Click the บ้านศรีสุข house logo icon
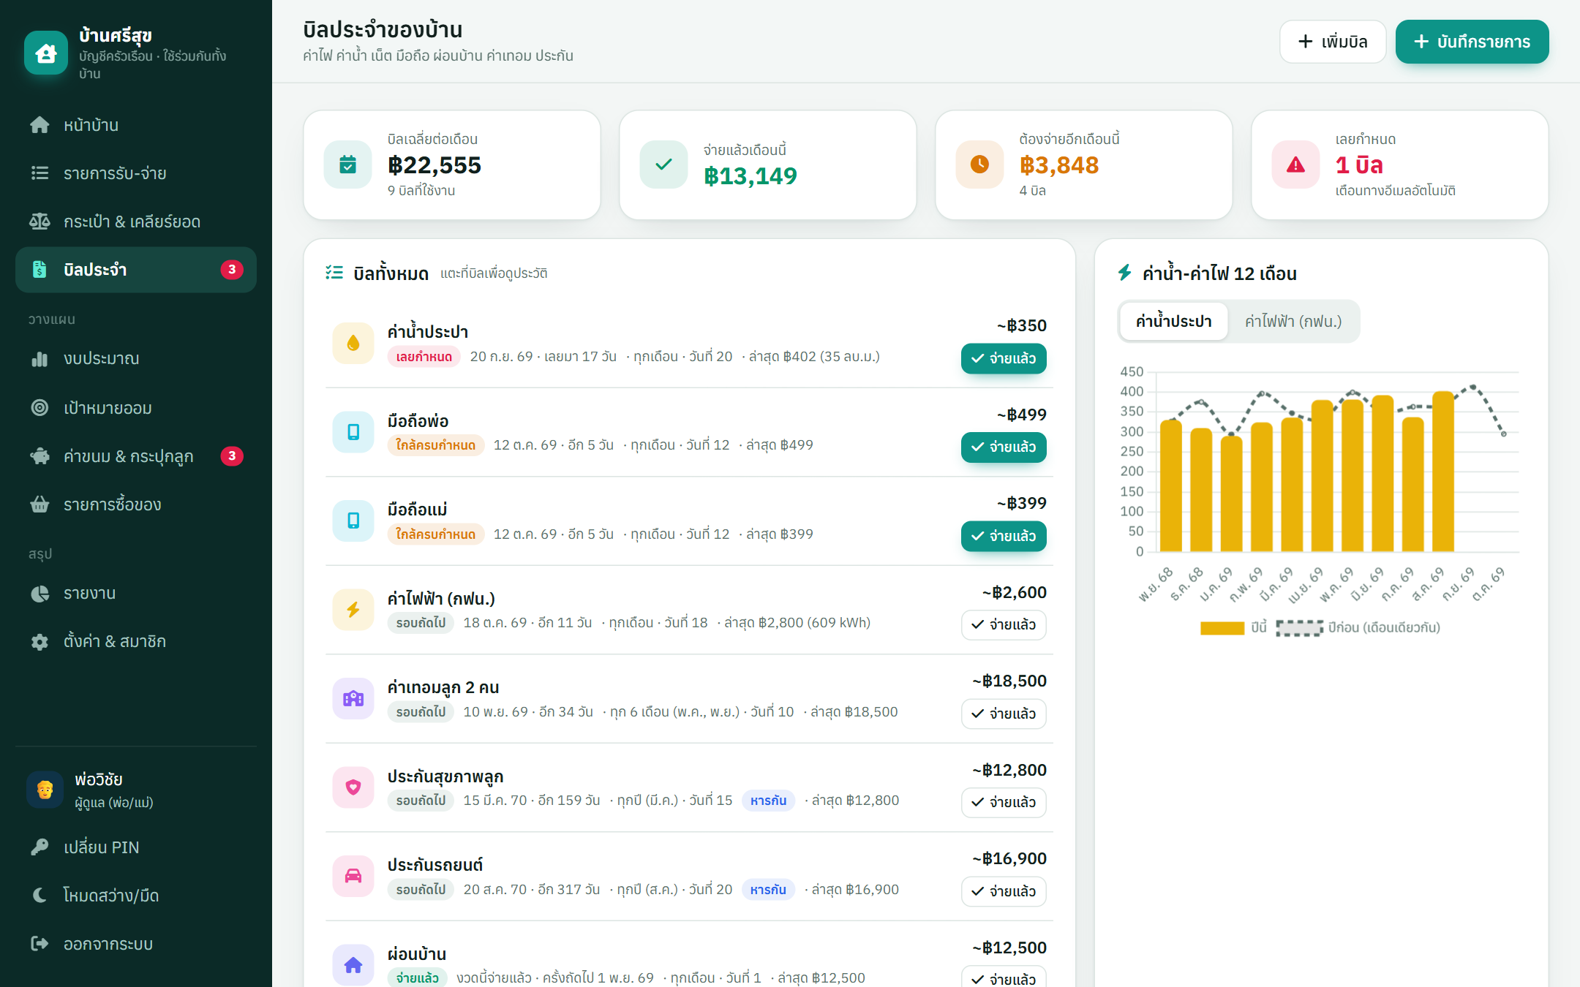 pyautogui.click(x=46, y=53)
